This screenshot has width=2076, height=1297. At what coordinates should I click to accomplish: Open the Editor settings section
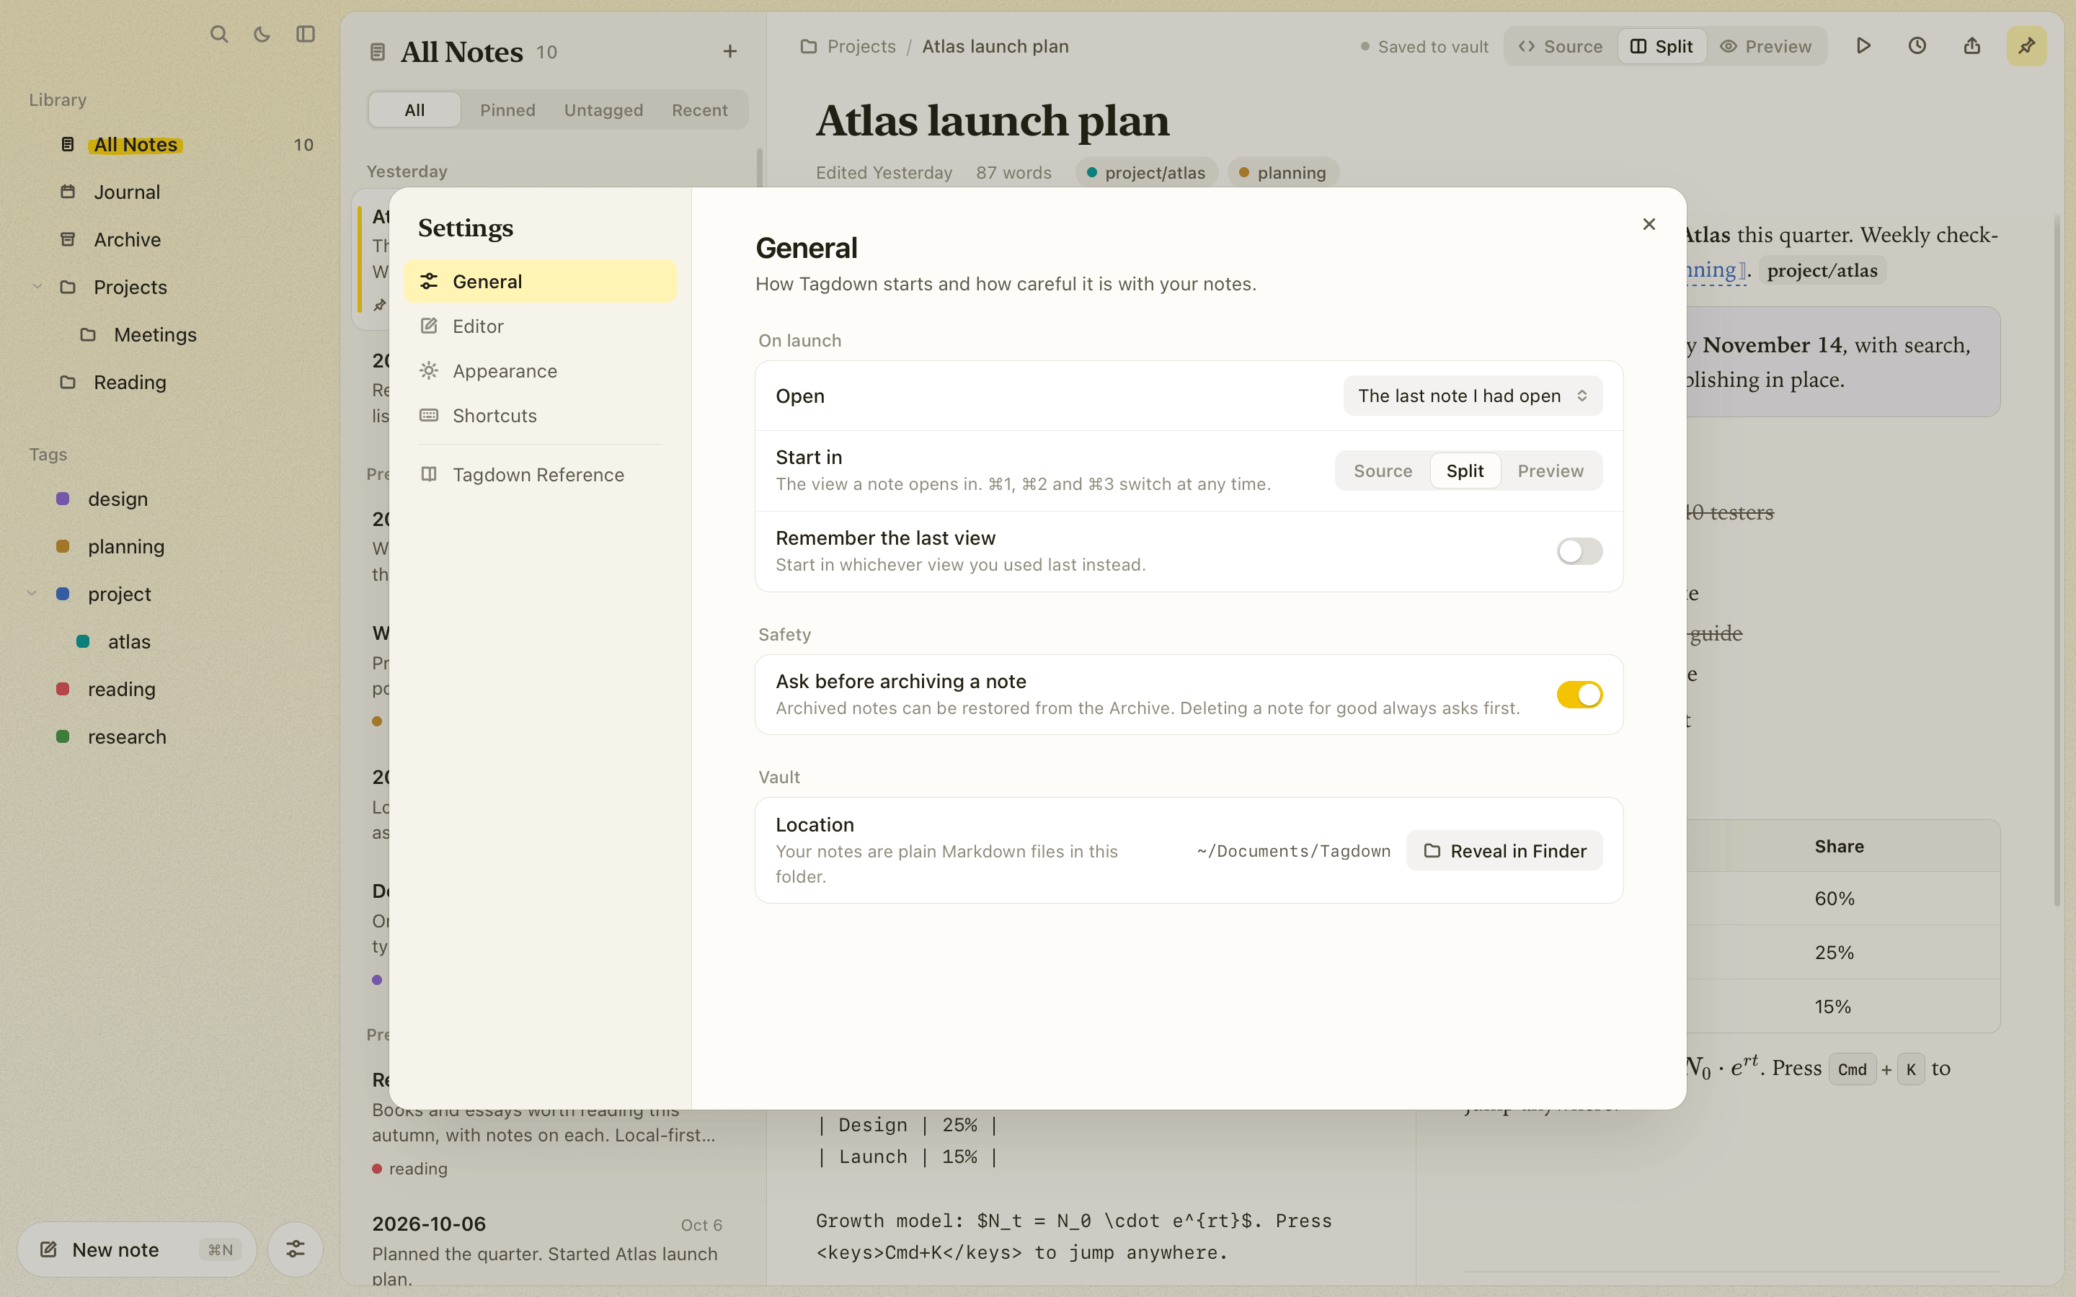click(x=540, y=326)
